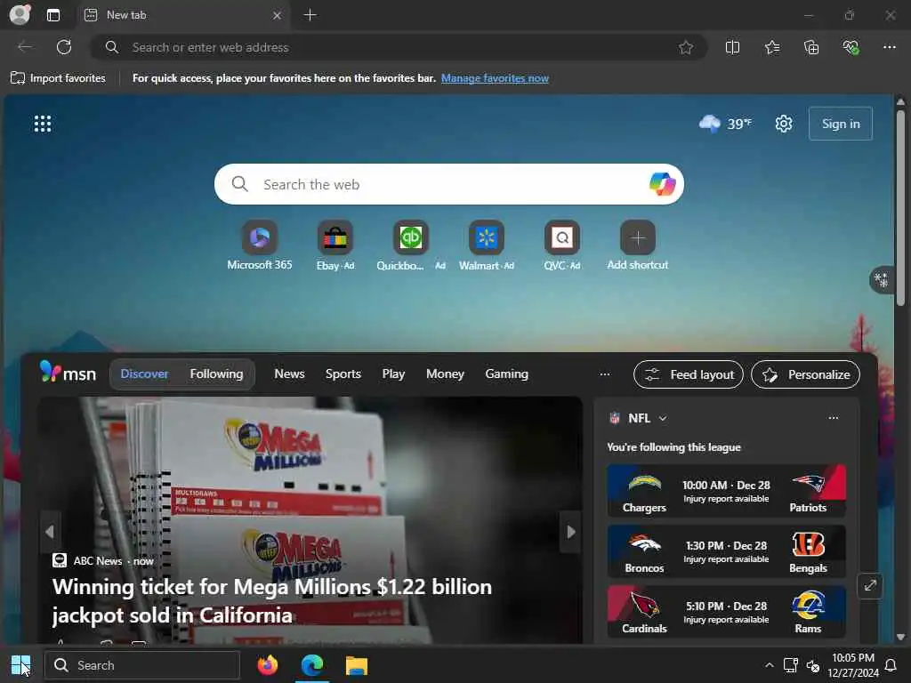The image size is (911, 683).
Task: Open the News tab
Action: coord(289,374)
